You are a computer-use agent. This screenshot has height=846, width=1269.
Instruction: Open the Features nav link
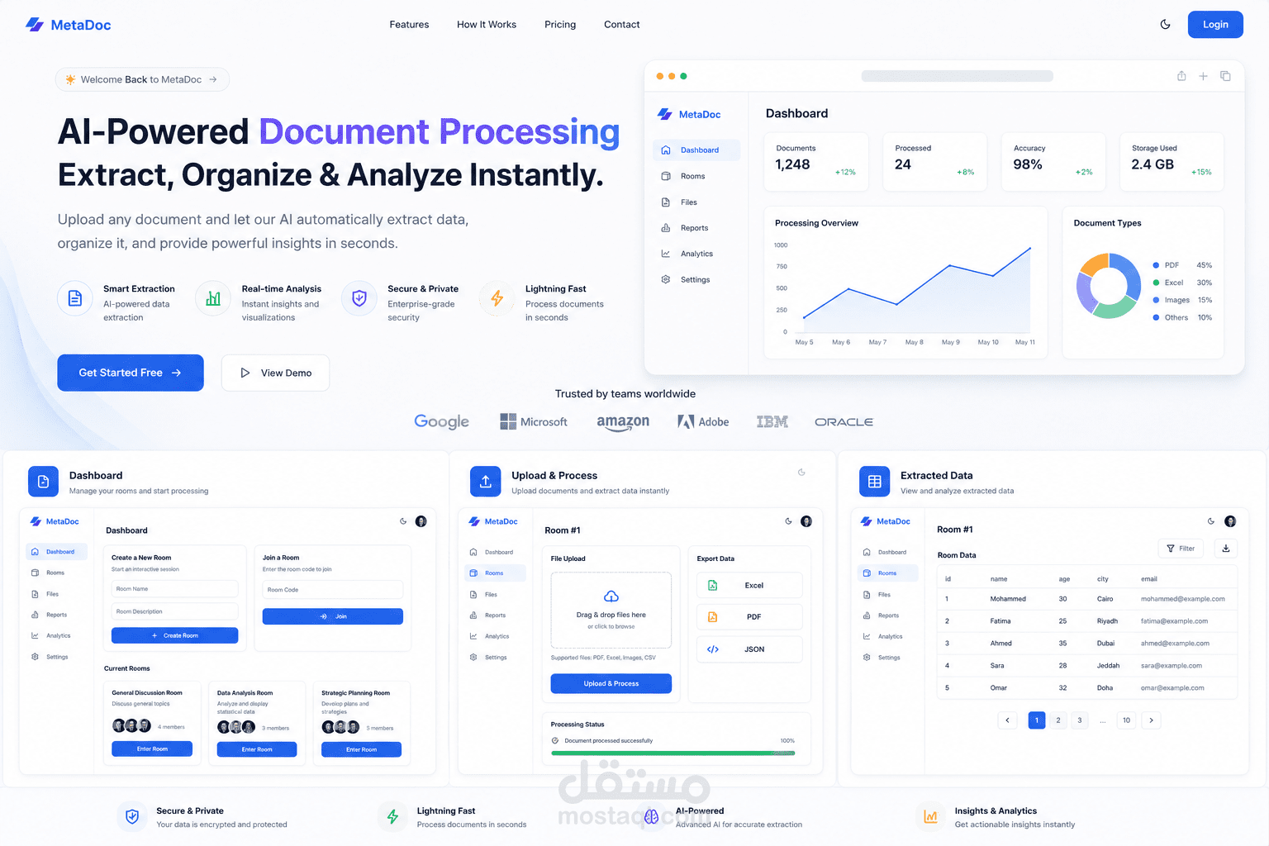point(409,25)
